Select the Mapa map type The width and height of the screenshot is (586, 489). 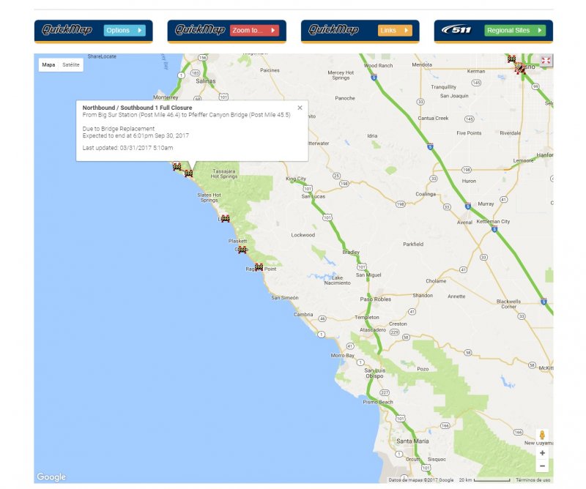pyautogui.click(x=48, y=64)
